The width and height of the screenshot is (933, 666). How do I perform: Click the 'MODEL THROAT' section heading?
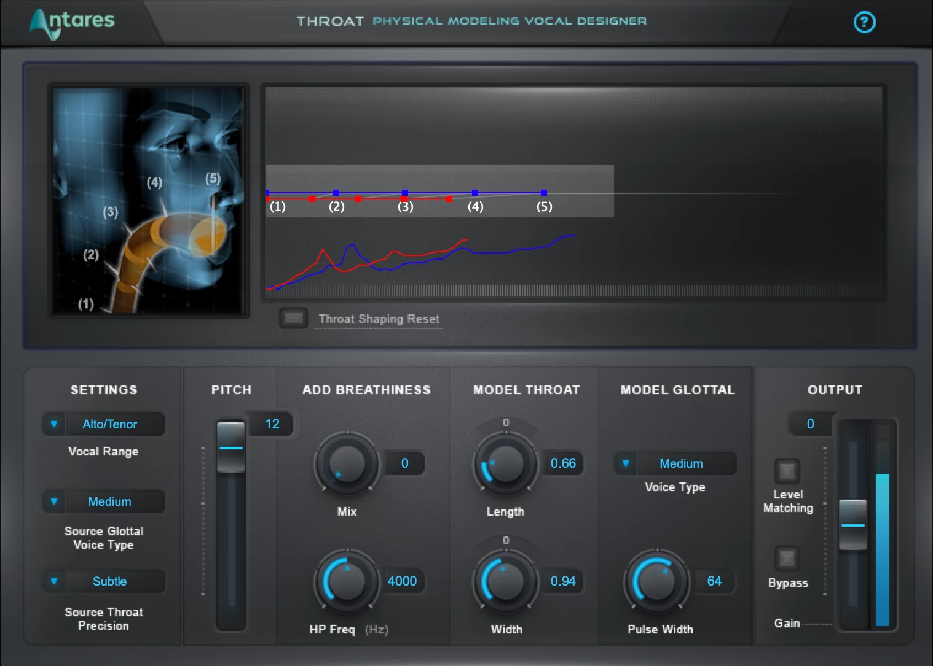(x=526, y=390)
